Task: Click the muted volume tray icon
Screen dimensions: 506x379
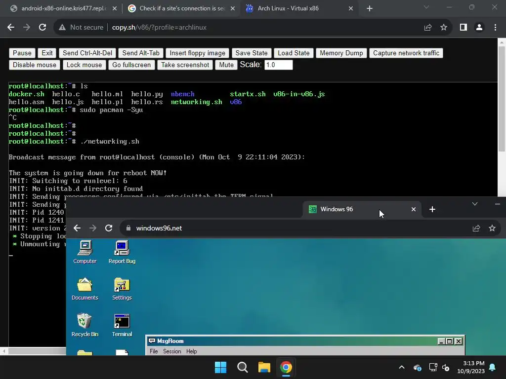Action: tap(446, 367)
